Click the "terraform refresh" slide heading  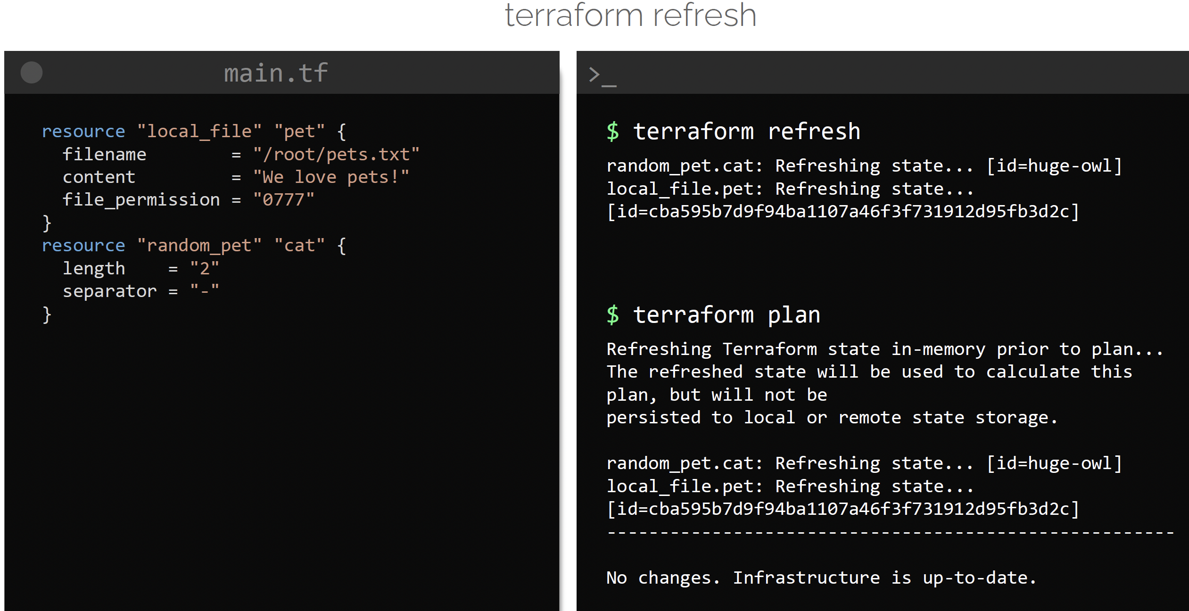click(630, 15)
